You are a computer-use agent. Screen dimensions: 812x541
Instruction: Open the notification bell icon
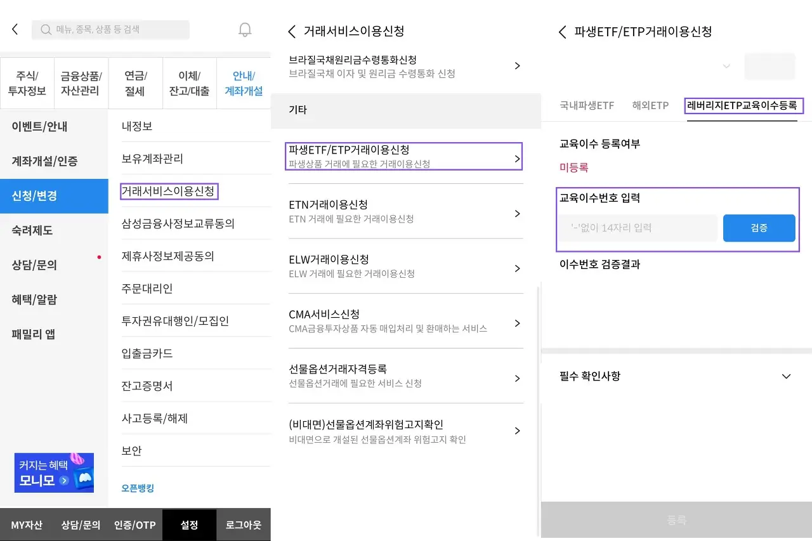click(245, 29)
